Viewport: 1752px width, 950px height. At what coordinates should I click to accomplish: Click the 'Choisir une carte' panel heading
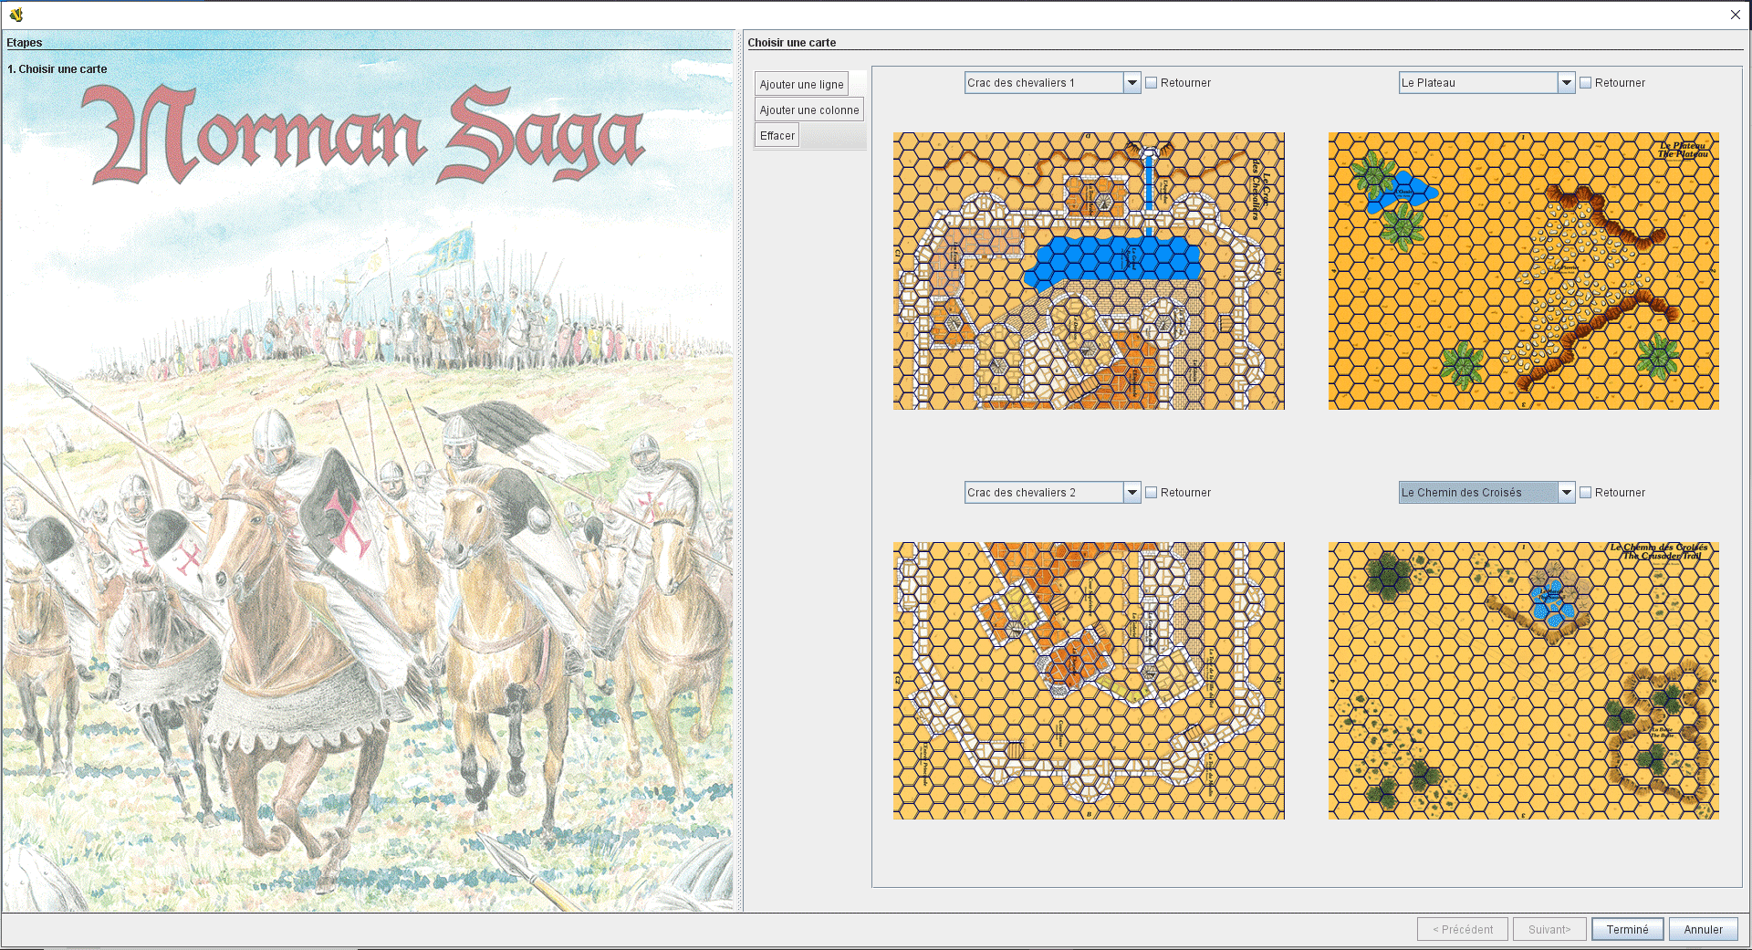pos(792,42)
